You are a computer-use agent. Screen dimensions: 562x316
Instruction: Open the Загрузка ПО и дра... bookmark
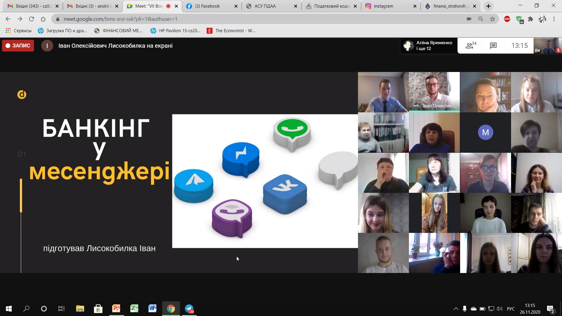point(62,31)
